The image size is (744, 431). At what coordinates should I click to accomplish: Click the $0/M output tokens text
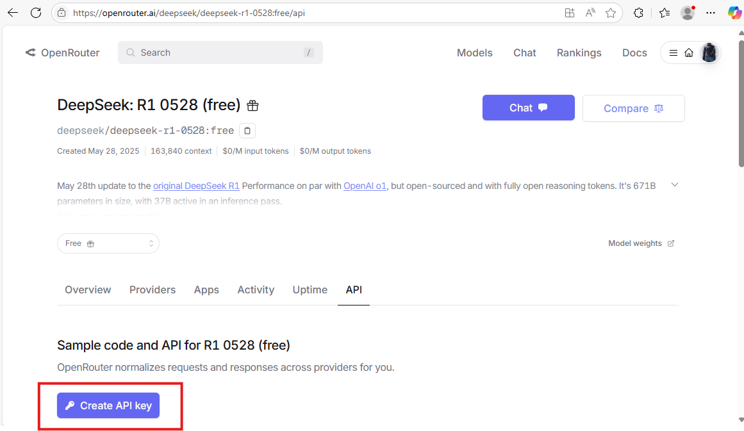(x=335, y=151)
